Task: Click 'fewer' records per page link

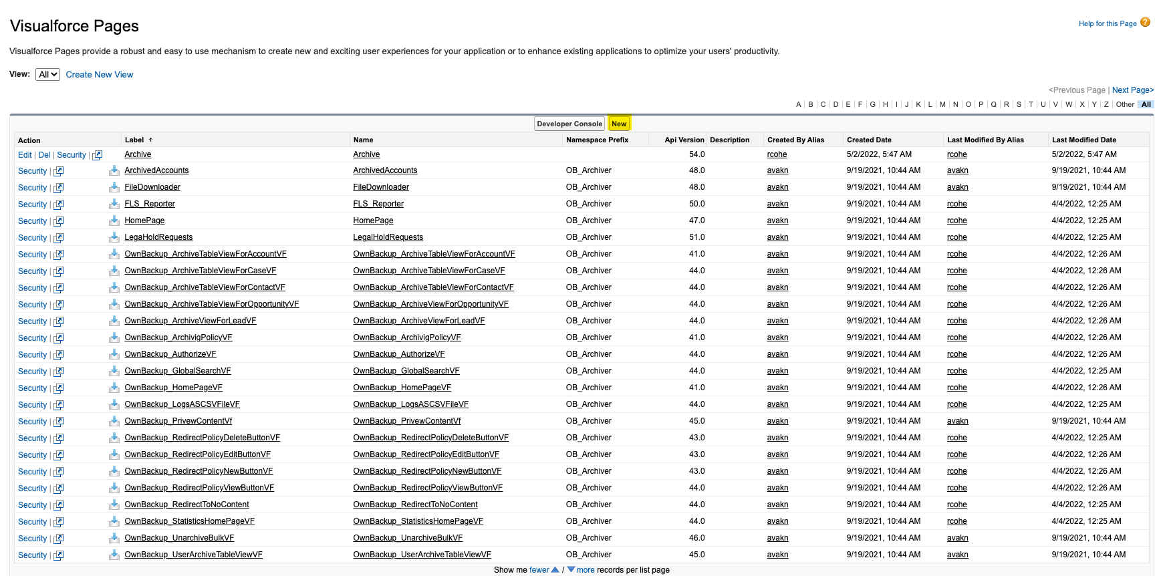Action: [x=539, y=570]
